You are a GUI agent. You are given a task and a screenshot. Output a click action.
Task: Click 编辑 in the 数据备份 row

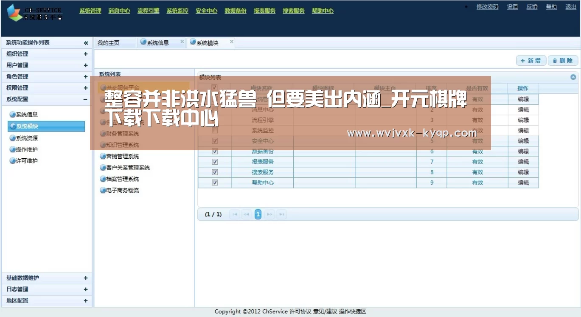(x=523, y=151)
